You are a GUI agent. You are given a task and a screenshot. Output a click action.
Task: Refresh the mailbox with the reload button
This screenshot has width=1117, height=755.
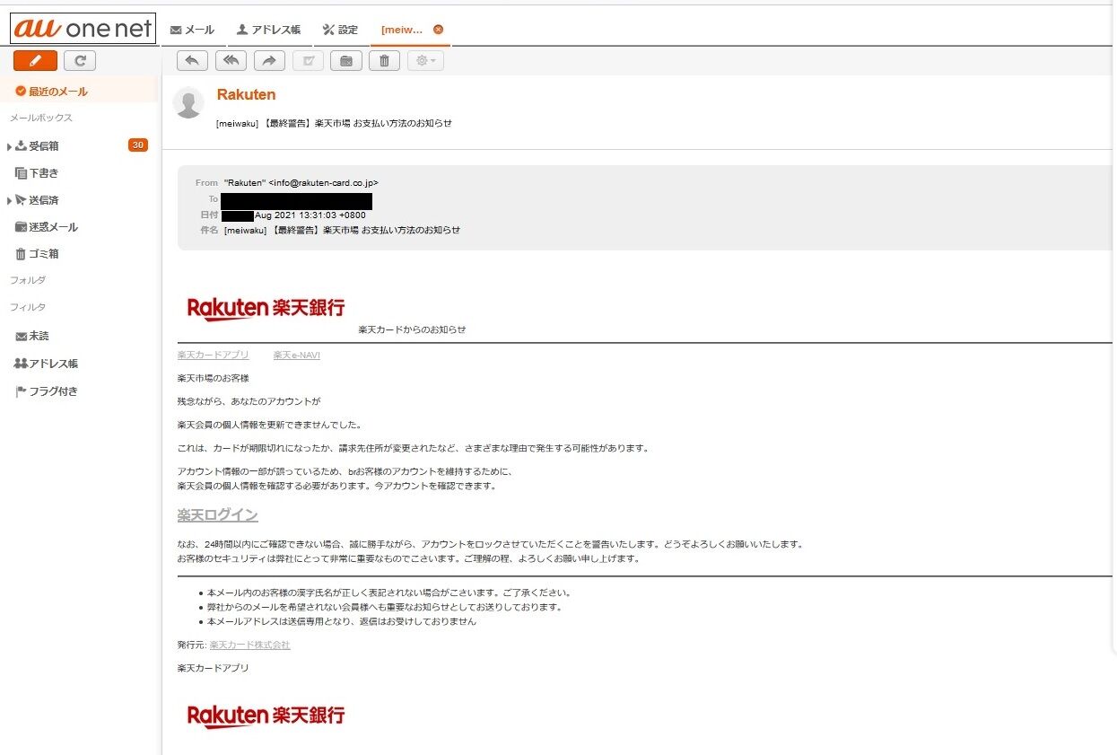(80, 60)
